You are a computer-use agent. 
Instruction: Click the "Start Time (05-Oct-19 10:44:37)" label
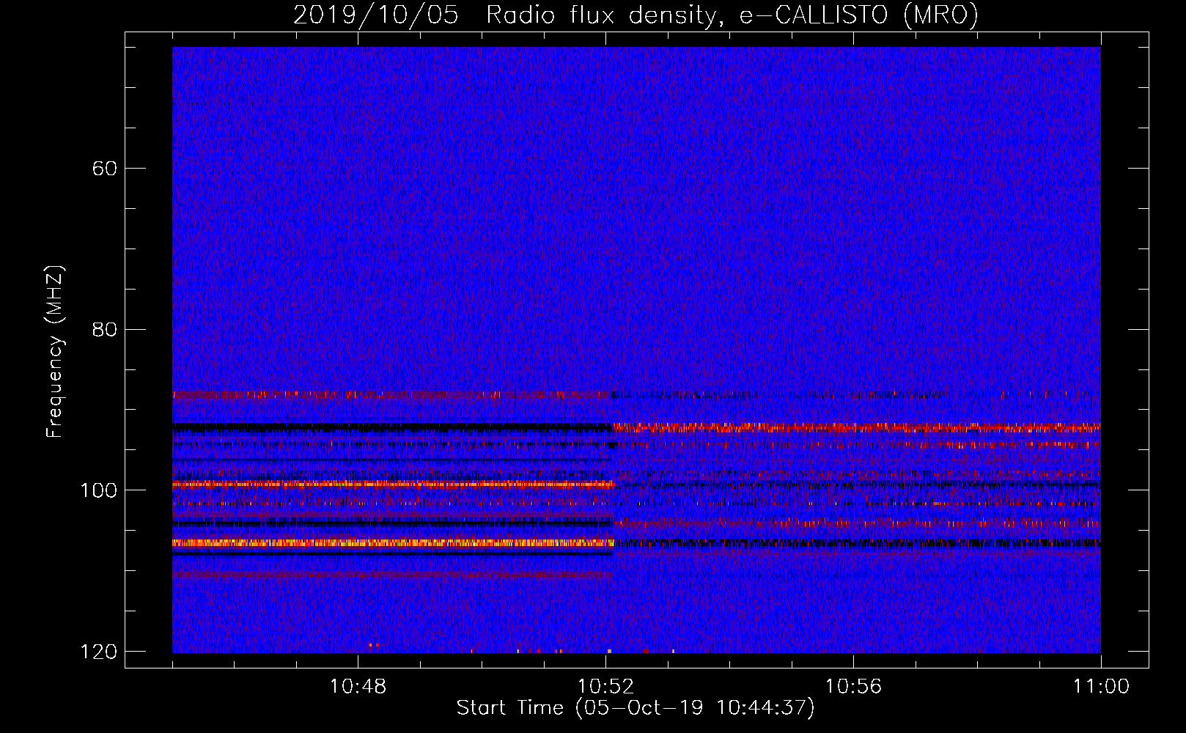click(x=636, y=708)
